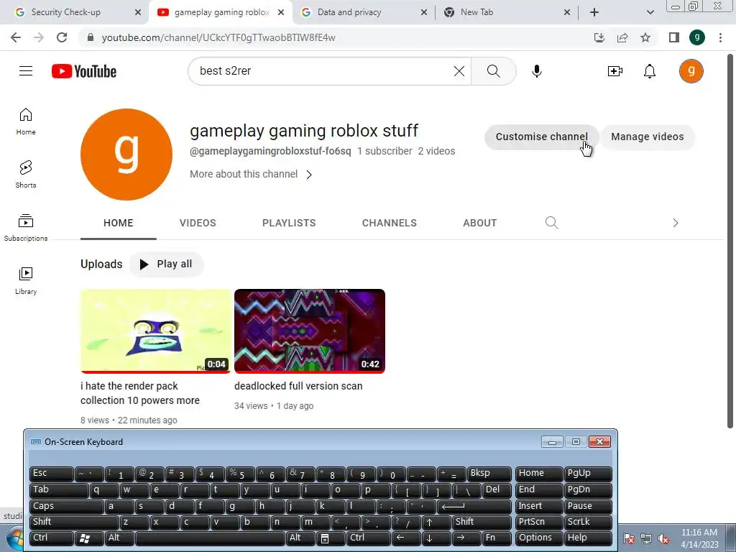This screenshot has width=736, height=552.
Task: Search within the channel using the tab magnifier
Action: (551, 223)
